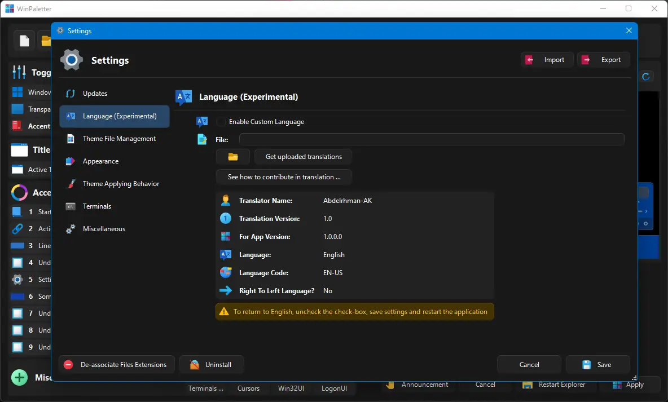
Task: Click the Accent color ring icon in WinPaletter
Action: [19, 192]
